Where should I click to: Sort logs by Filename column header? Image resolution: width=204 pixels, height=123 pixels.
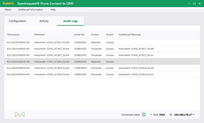39,34
